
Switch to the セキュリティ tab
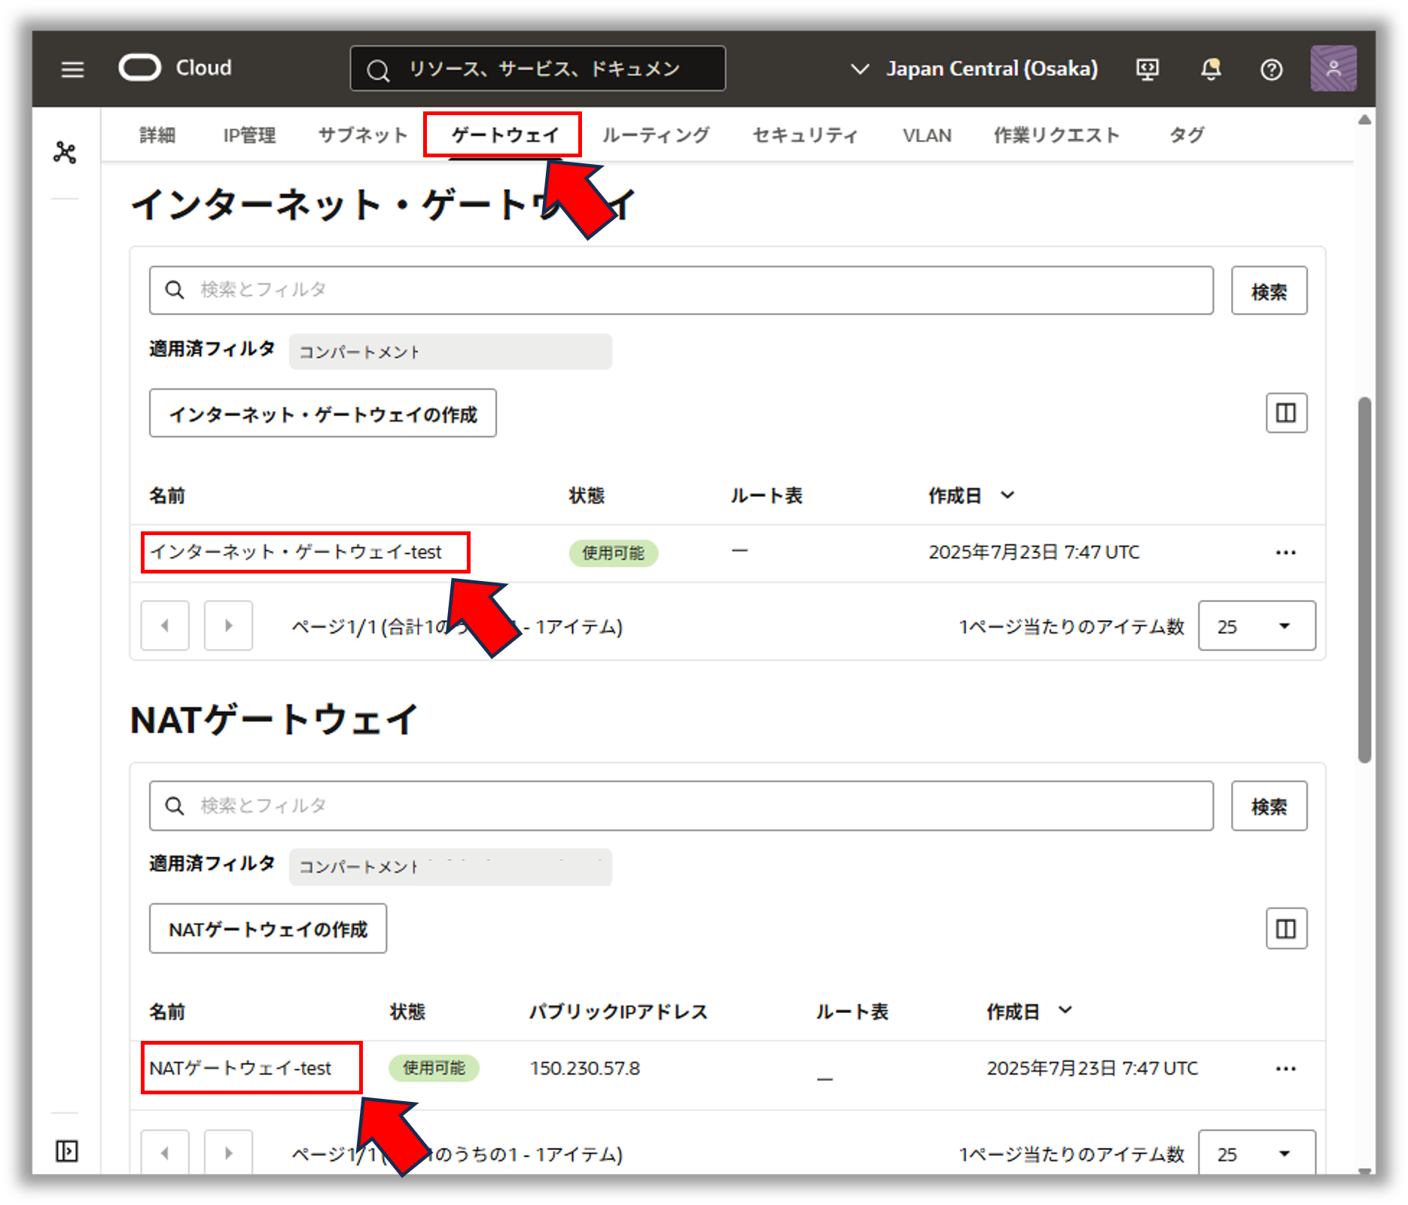pyautogui.click(x=805, y=135)
